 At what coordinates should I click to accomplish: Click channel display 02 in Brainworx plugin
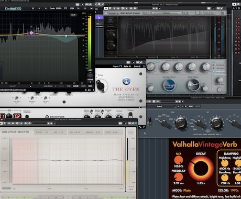18,116
